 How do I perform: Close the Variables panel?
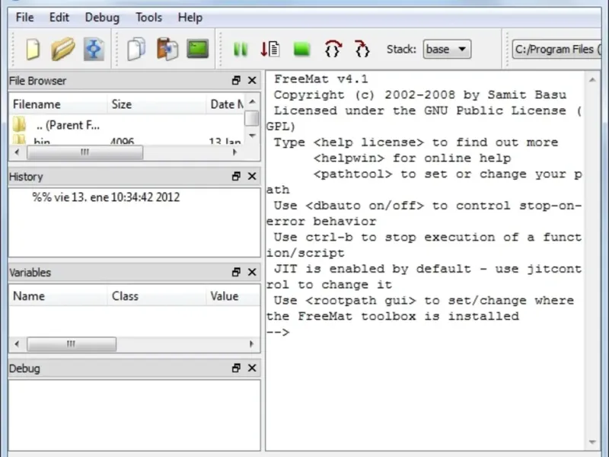click(252, 272)
